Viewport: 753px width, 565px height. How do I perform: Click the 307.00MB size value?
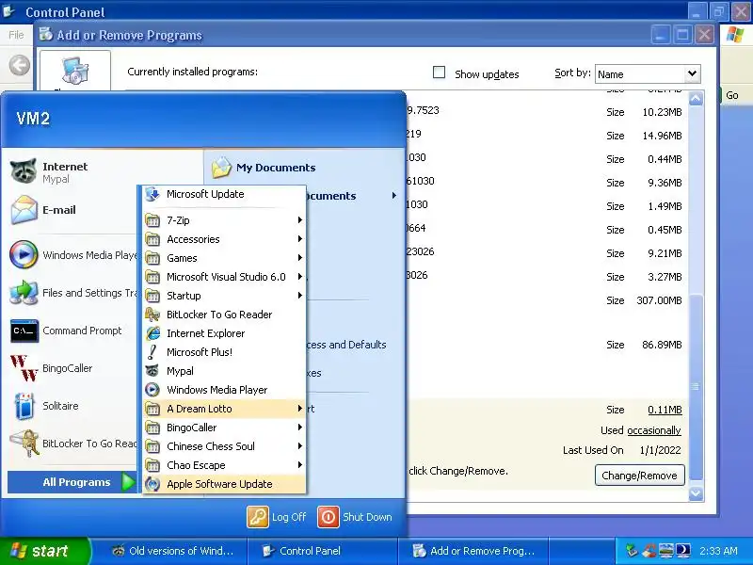click(659, 300)
